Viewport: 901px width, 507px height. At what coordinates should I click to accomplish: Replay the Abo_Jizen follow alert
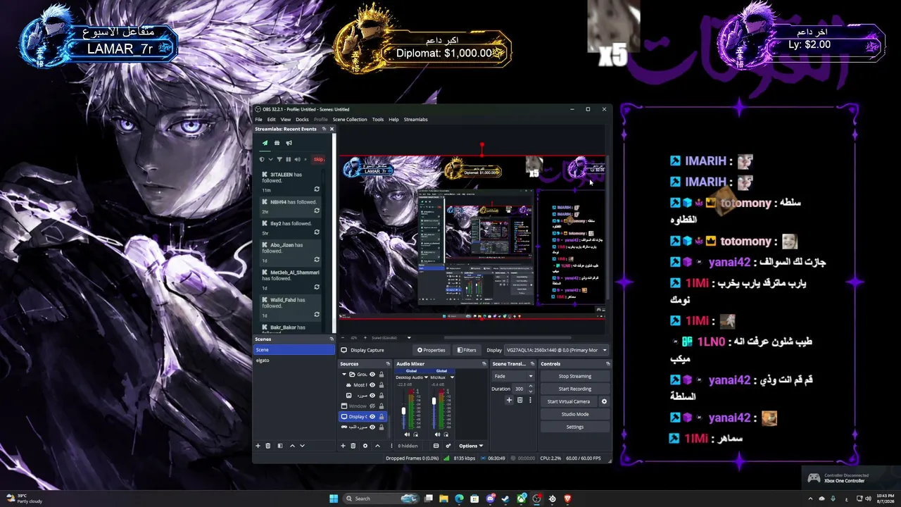tap(317, 260)
